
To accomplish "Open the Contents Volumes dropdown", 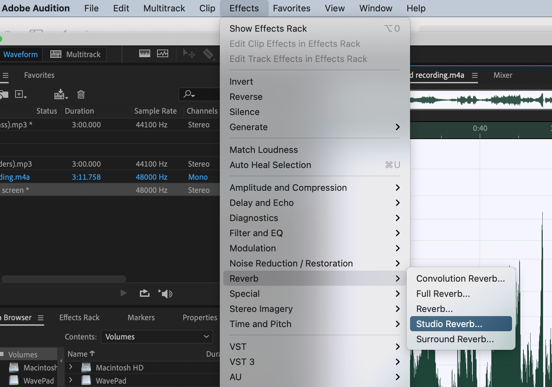I will coord(157,337).
